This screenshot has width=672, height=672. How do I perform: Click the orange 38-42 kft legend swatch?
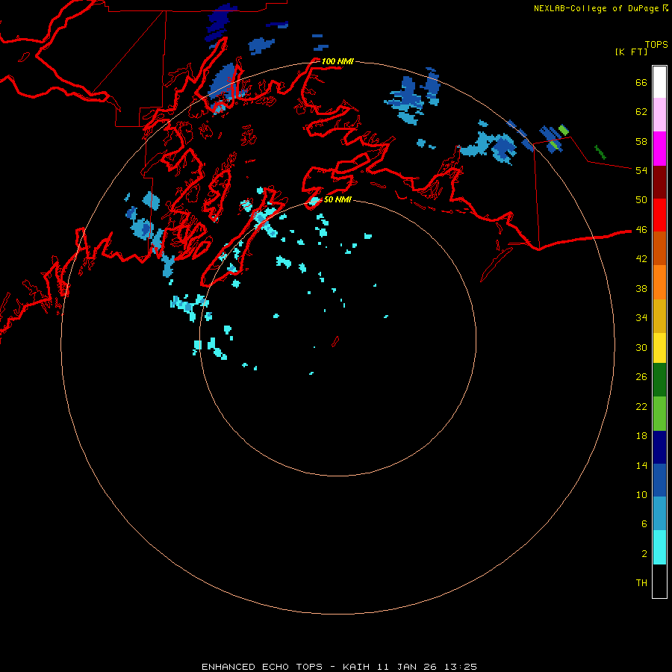pyautogui.click(x=659, y=282)
